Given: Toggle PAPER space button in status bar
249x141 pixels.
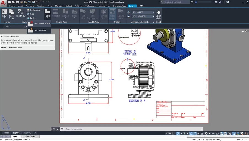Looking at the screenshot, I should [168, 134].
